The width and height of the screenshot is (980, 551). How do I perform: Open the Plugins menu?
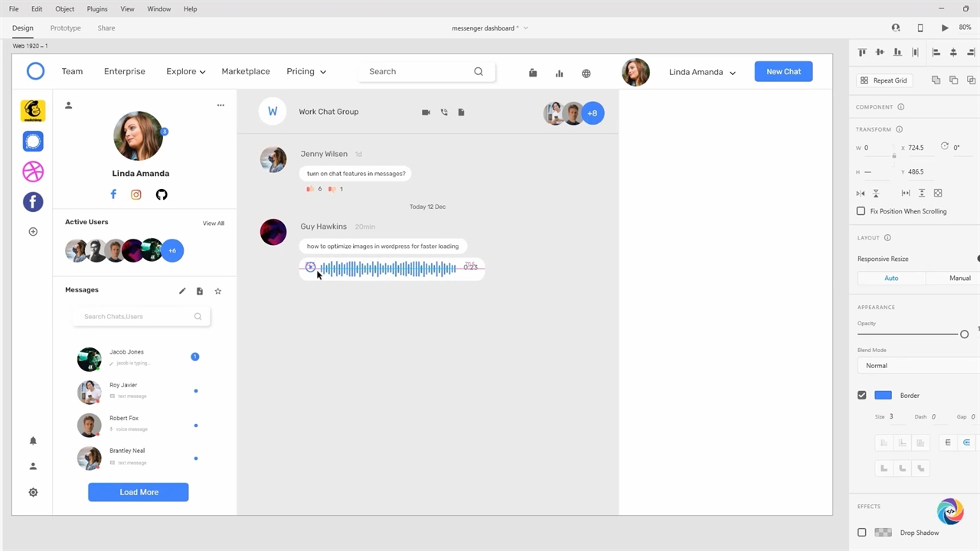point(97,9)
